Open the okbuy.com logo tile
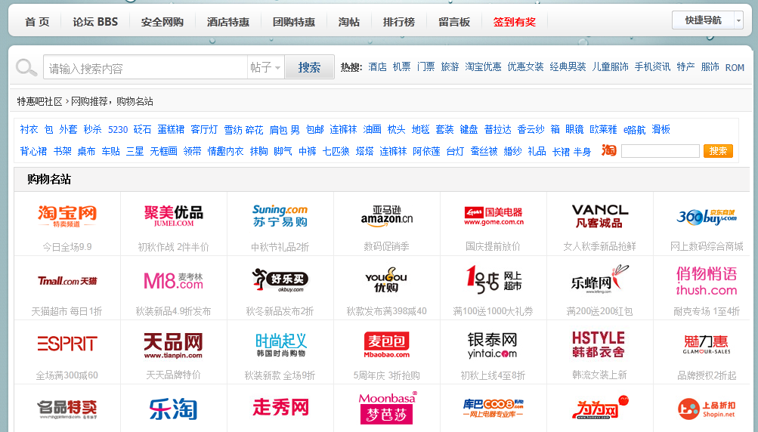The image size is (758, 432). 280,280
